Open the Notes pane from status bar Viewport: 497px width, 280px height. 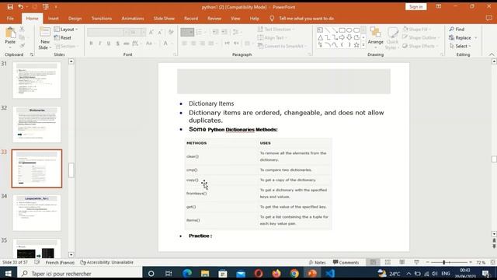coord(318,262)
